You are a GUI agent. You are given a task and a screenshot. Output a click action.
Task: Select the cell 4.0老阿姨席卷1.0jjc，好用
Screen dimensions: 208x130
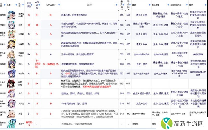click(x=89, y=103)
